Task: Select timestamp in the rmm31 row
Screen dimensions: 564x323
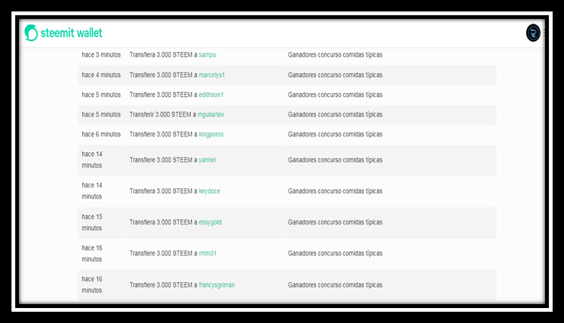Action: [x=92, y=254]
